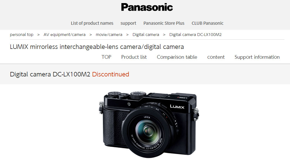This screenshot has width=290, height=163.
Task: Visit CLUB Panasonic page
Action: pos(207,23)
